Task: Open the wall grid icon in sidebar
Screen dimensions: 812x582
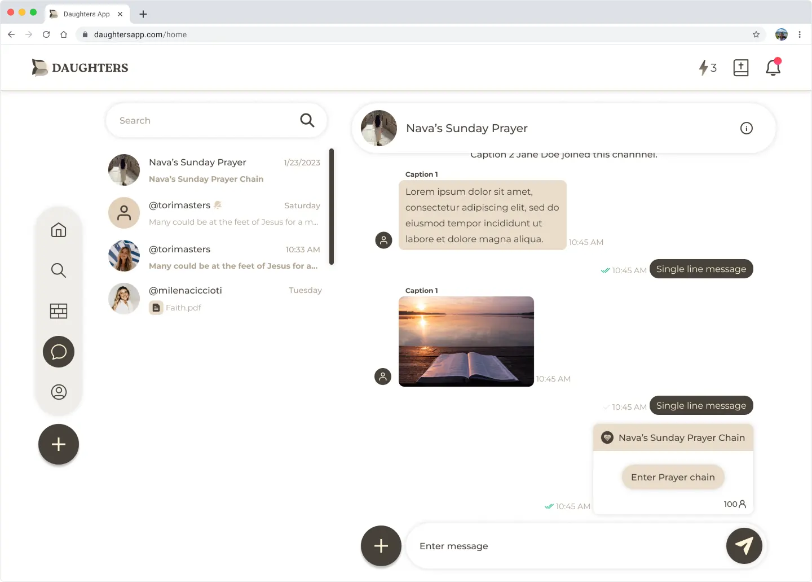Action: pyautogui.click(x=59, y=311)
